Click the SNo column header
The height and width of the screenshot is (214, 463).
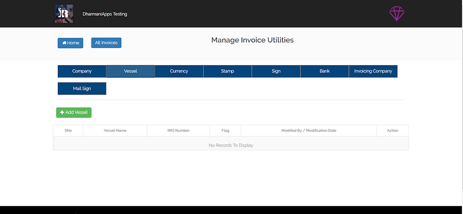point(68,131)
